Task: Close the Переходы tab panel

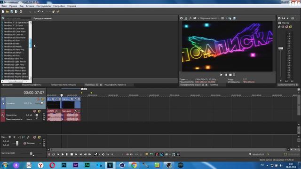Action: pyautogui.click(x=101, y=84)
